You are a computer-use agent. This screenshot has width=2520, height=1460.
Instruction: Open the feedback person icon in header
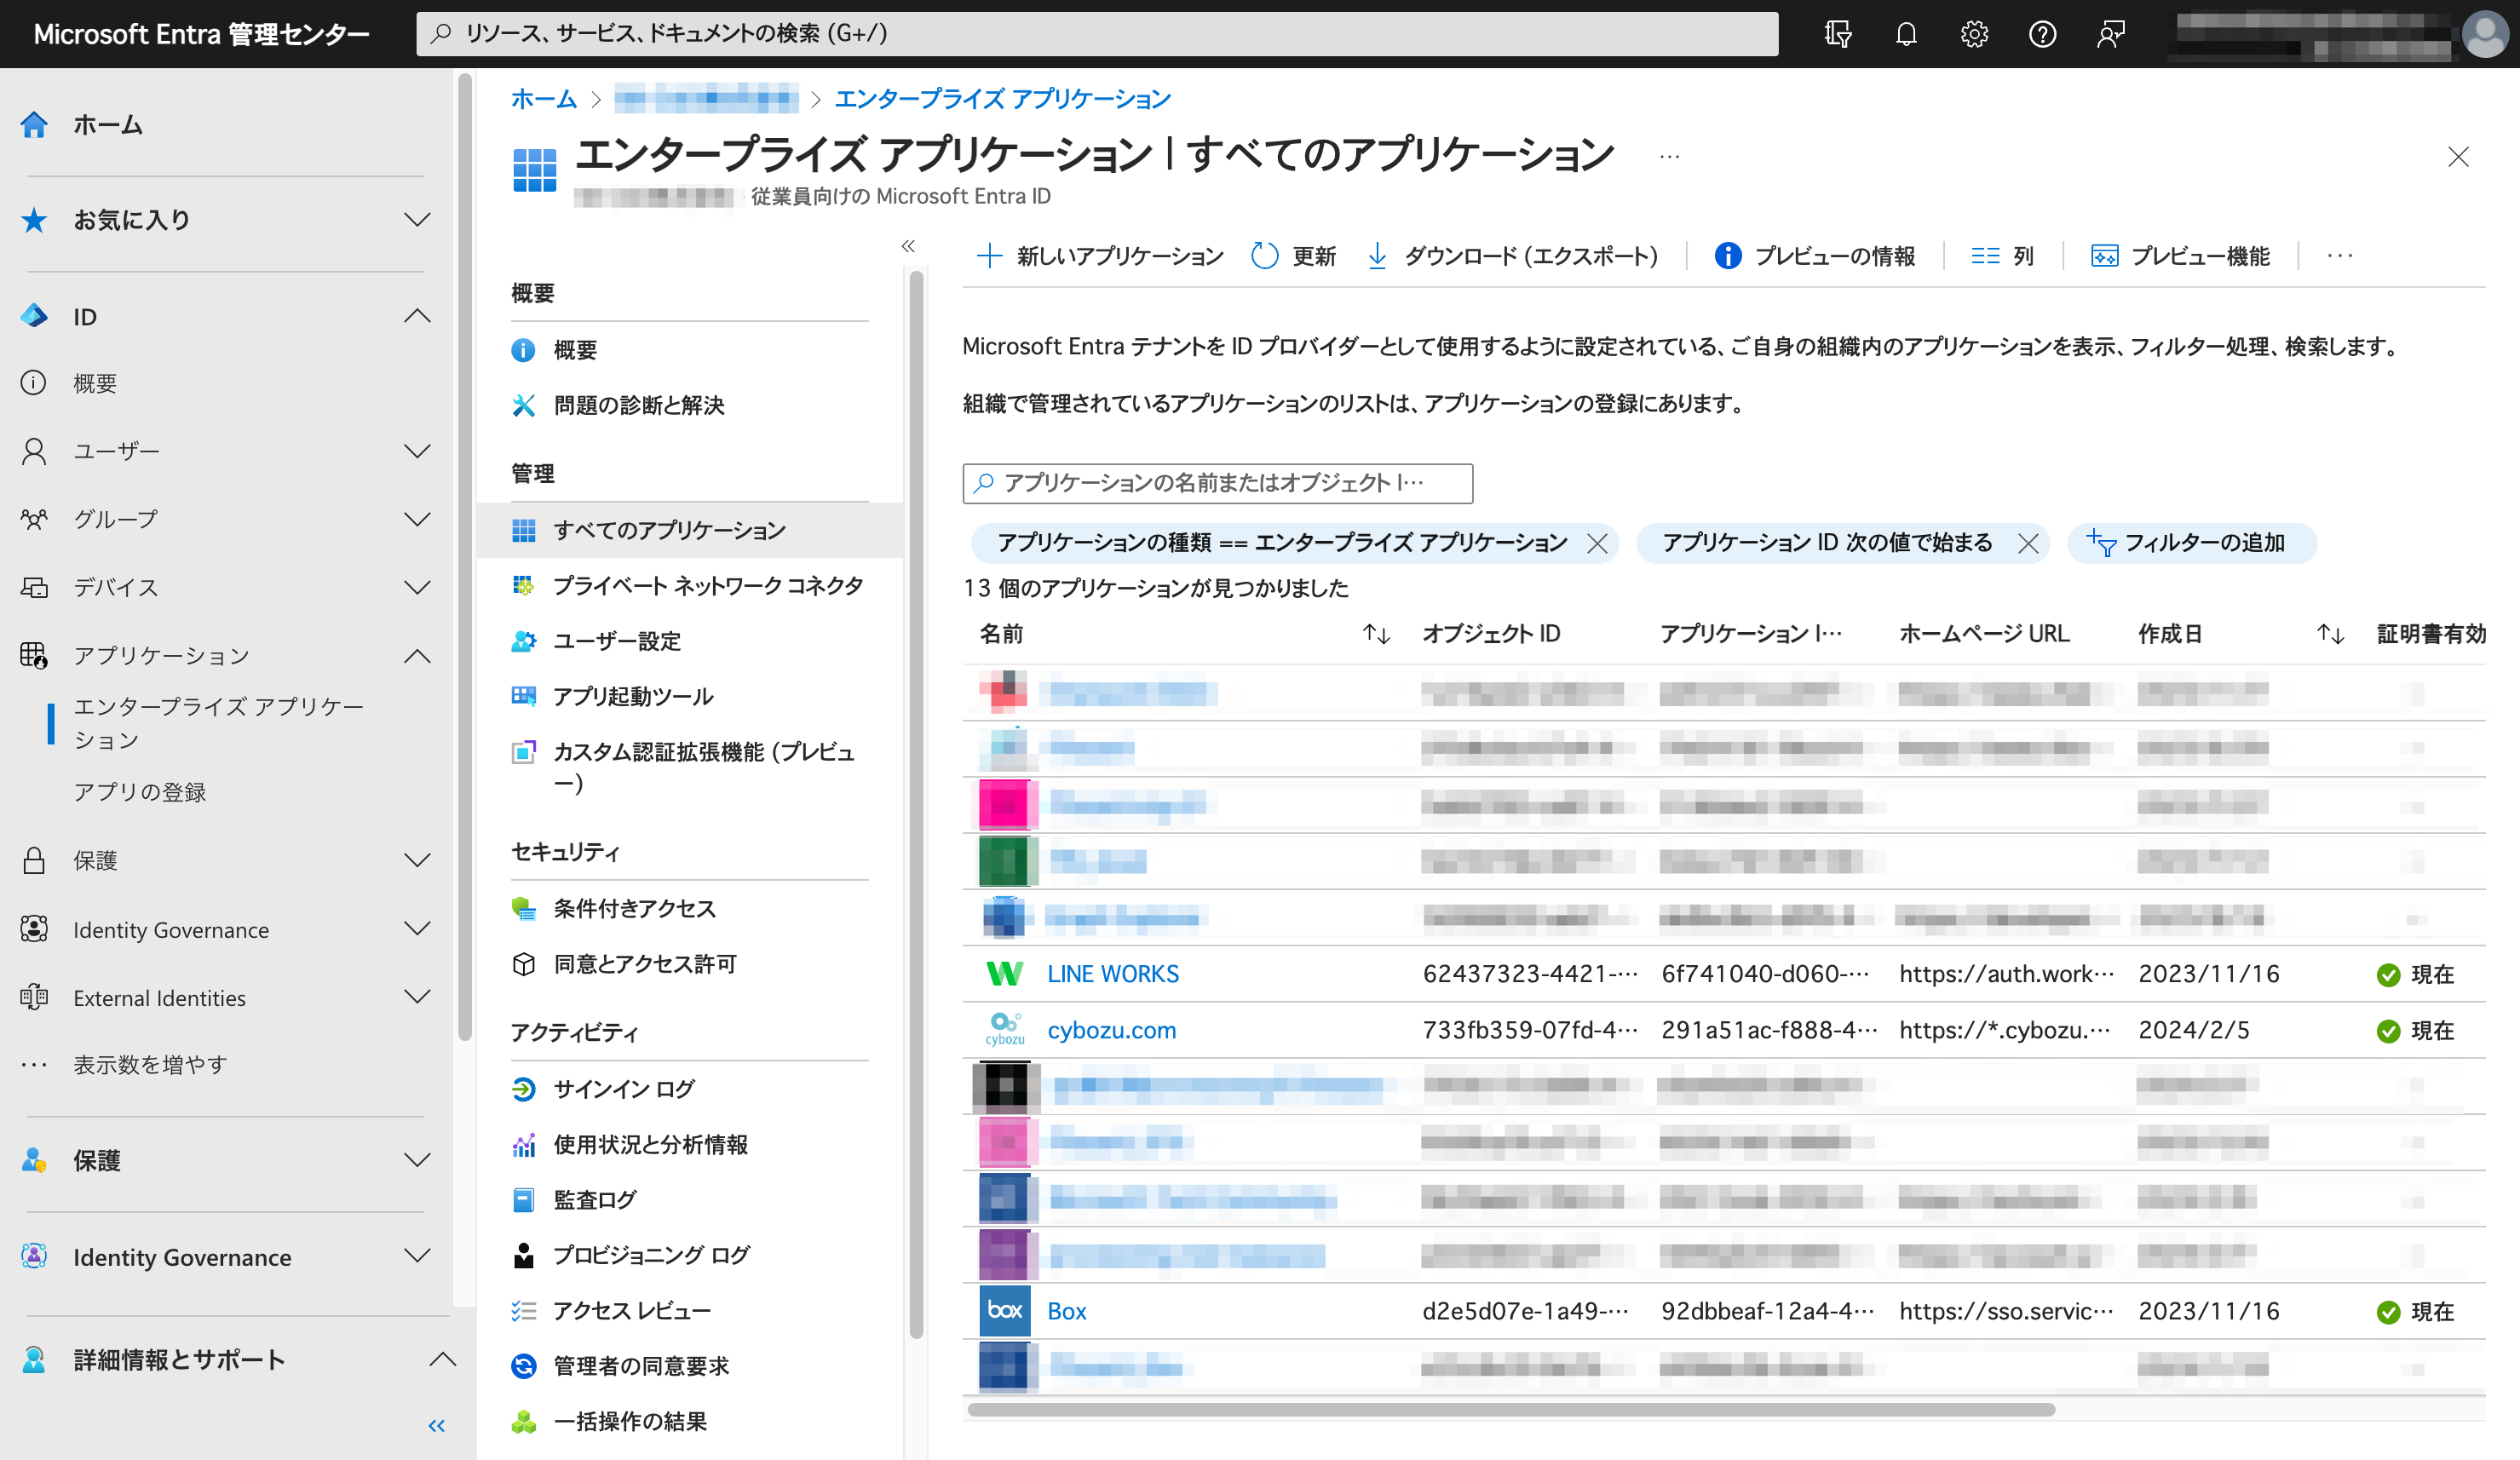click(2110, 34)
